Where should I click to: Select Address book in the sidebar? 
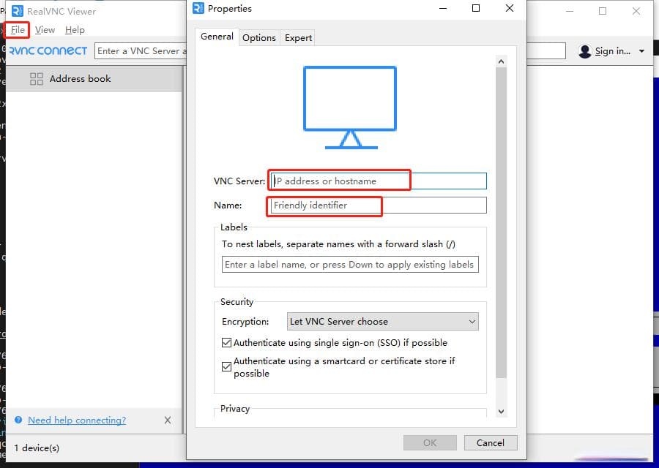(x=94, y=78)
